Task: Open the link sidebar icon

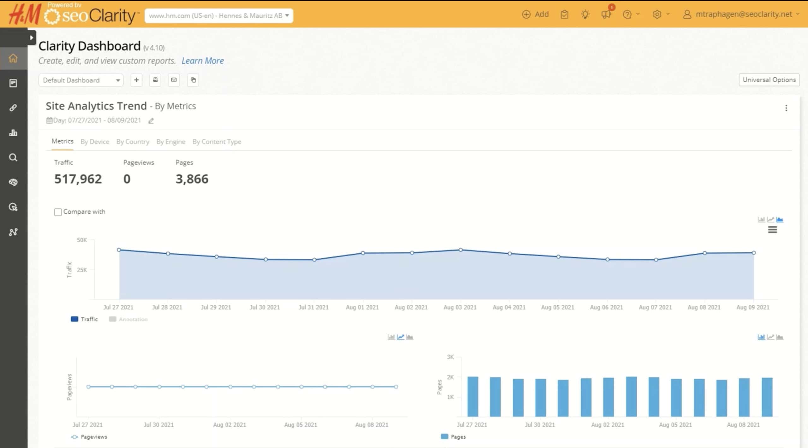Action: pyautogui.click(x=13, y=108)
